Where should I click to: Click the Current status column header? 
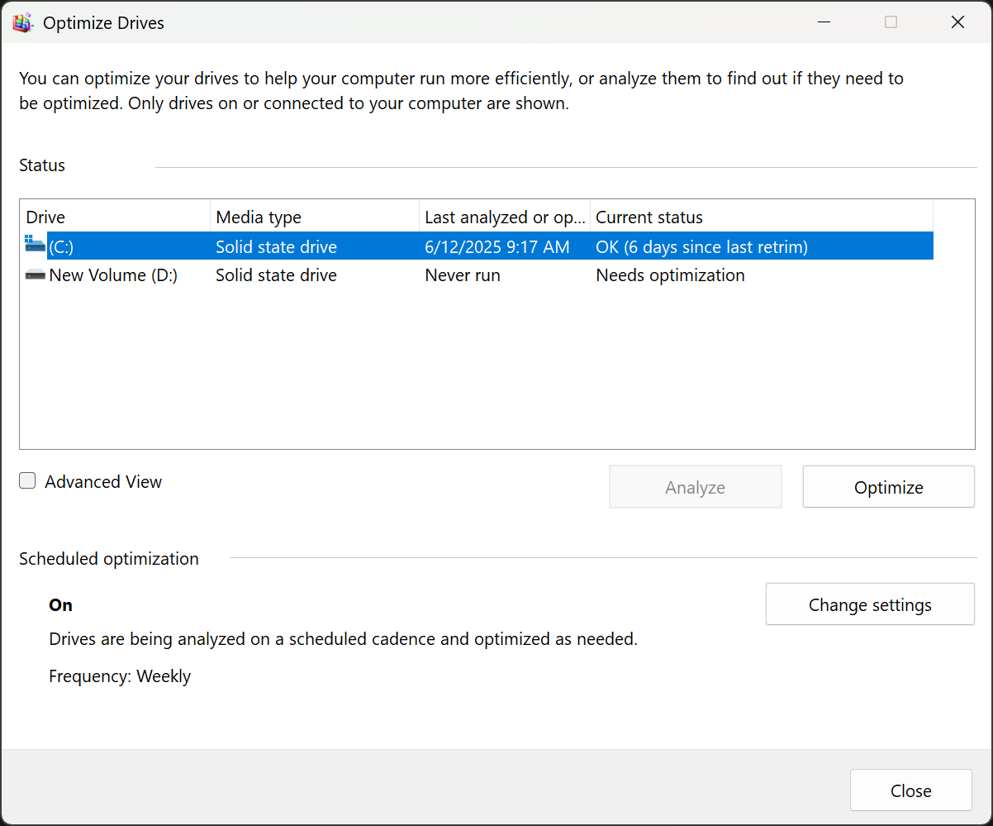(760, 217)
